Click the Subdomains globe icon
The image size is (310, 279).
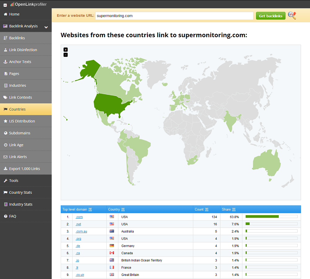6,133
